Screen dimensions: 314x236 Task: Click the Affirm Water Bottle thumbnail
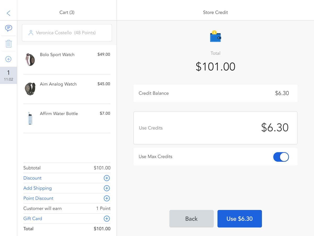(30, 118)
